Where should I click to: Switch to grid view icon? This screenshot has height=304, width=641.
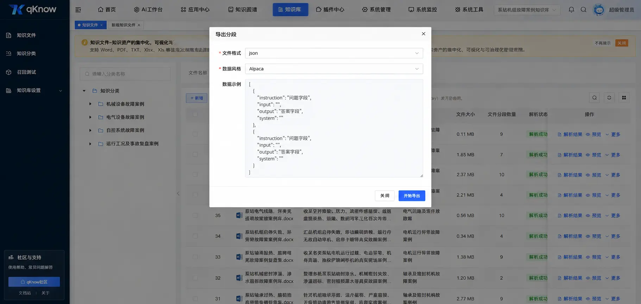click(624, 98)
